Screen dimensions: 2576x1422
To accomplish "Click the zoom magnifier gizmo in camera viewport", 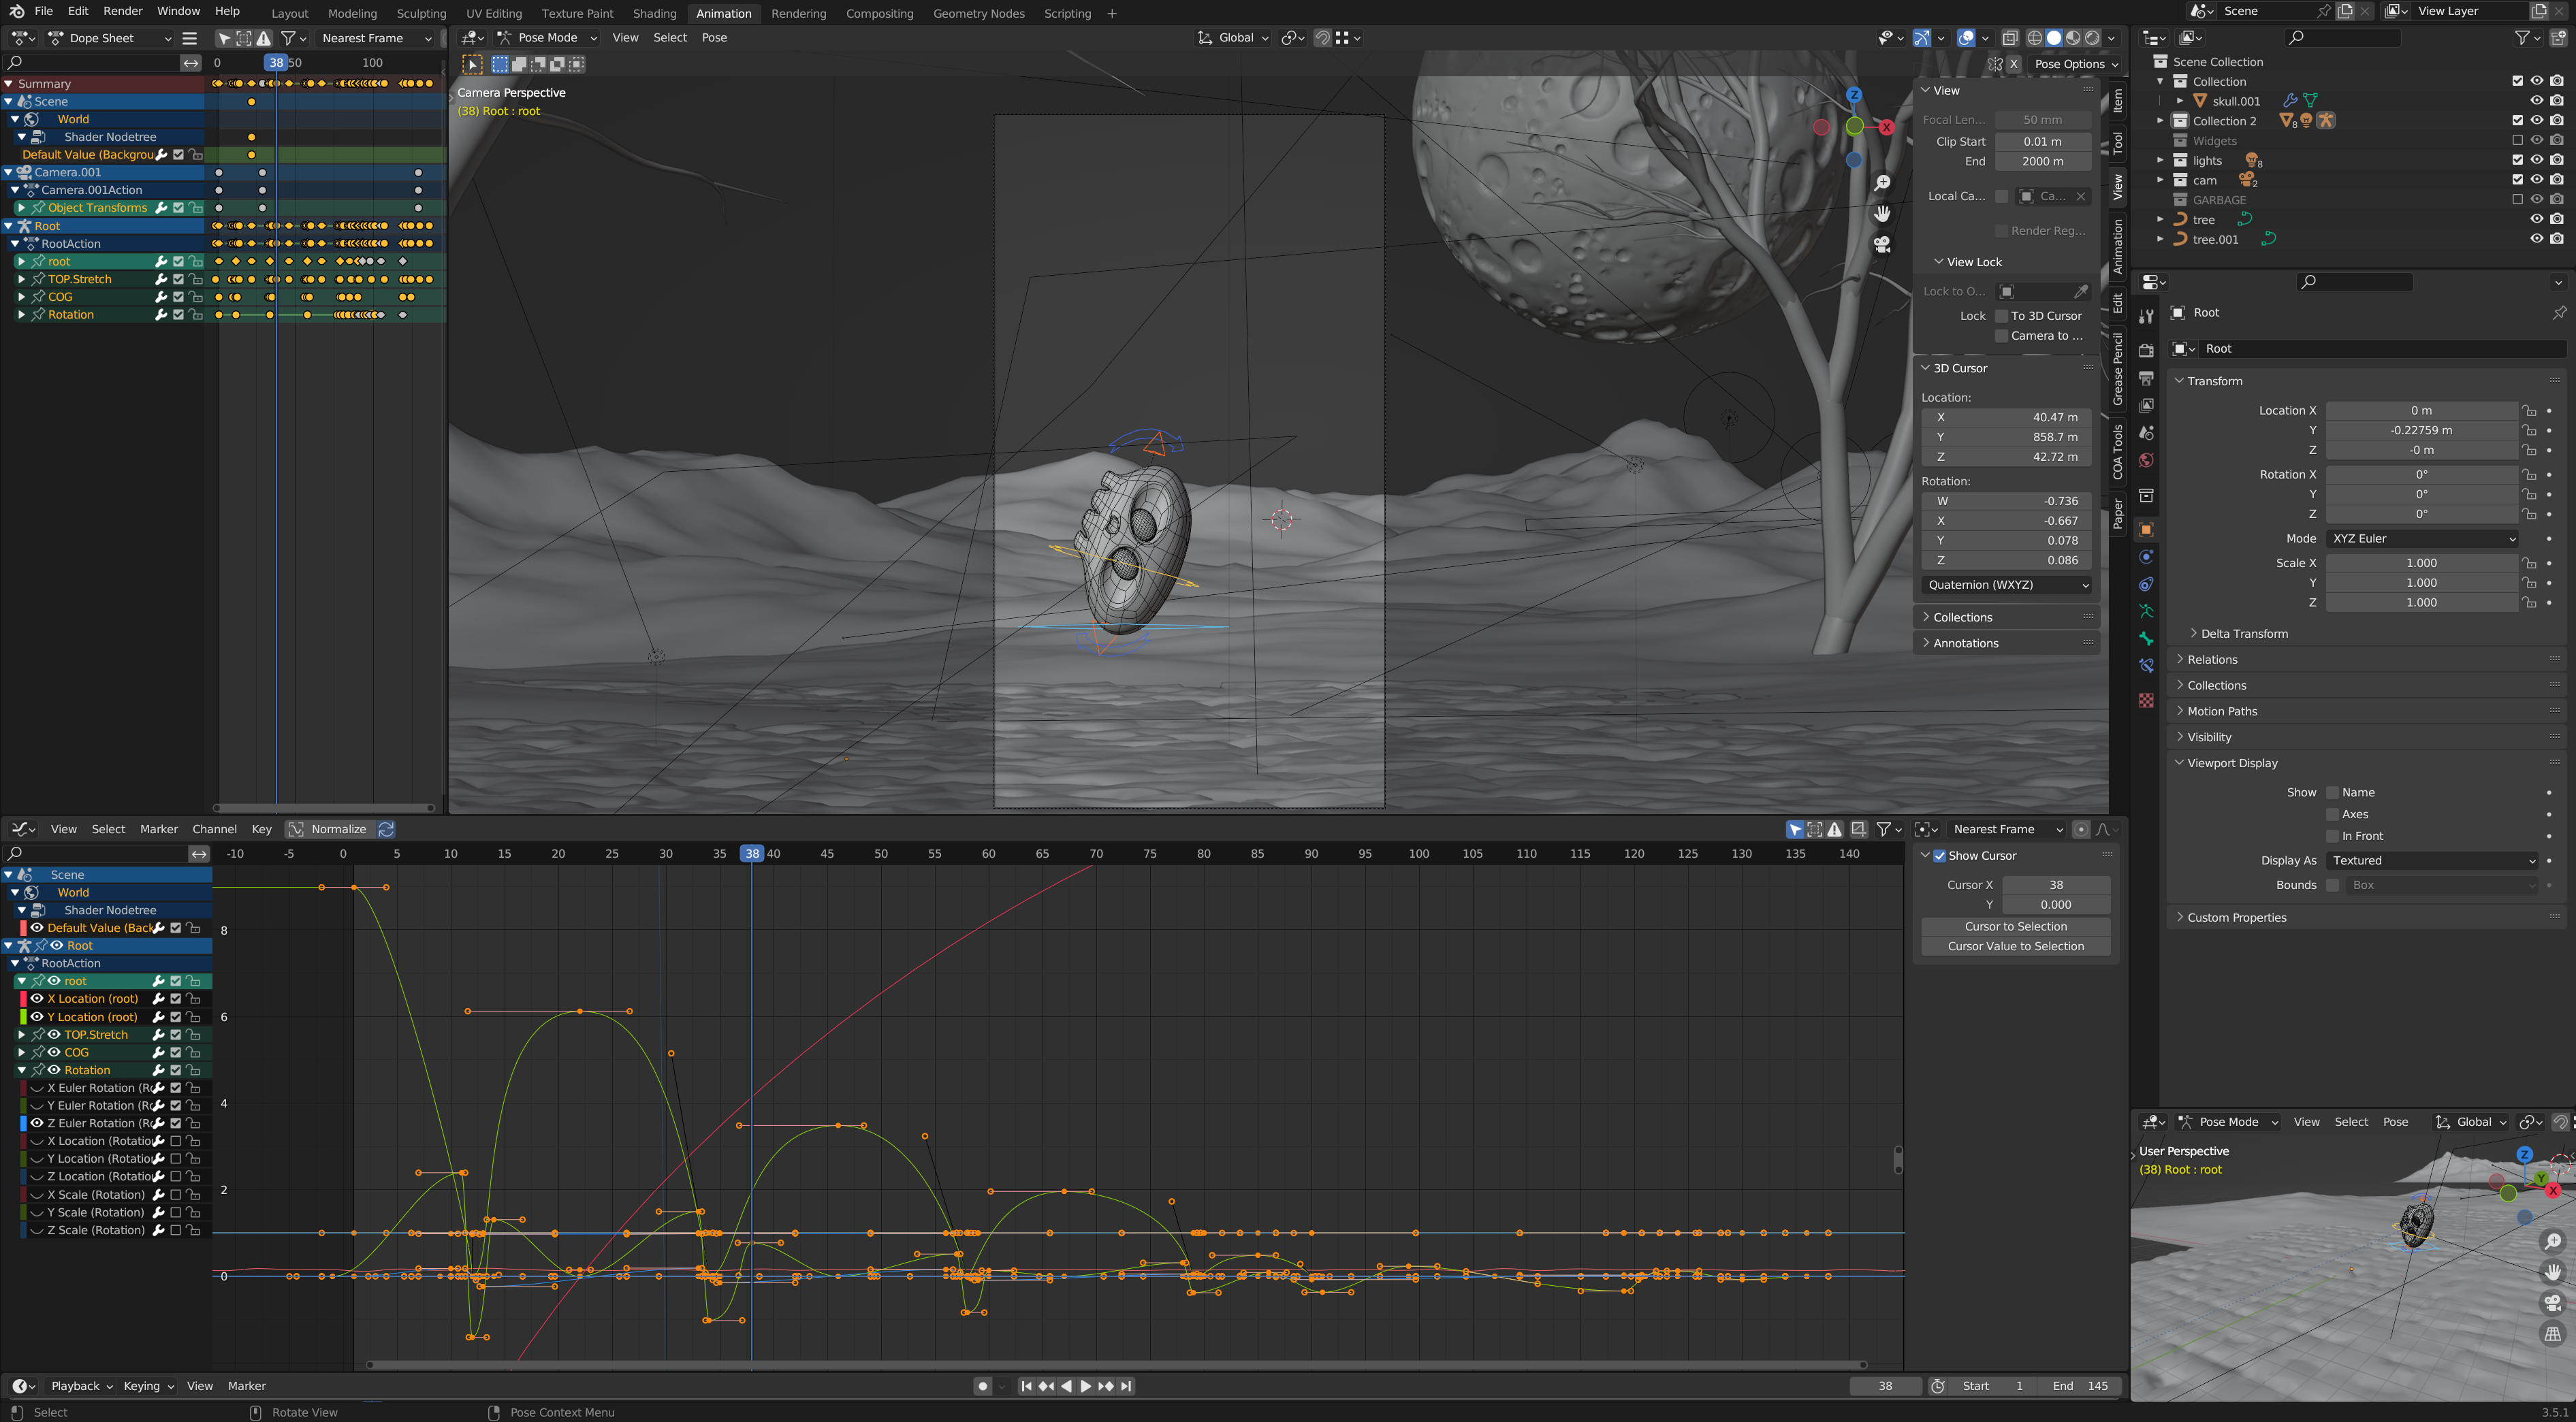I will [x=1882, y=183].
